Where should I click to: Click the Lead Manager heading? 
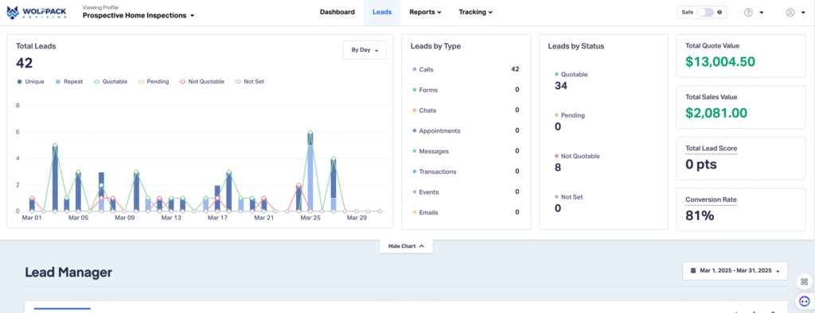pyautogui.click(x=68, y=272)
